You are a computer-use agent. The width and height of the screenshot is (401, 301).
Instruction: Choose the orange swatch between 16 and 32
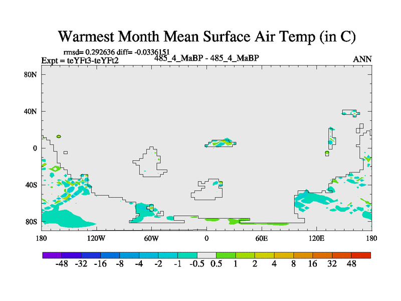point(322,255)
